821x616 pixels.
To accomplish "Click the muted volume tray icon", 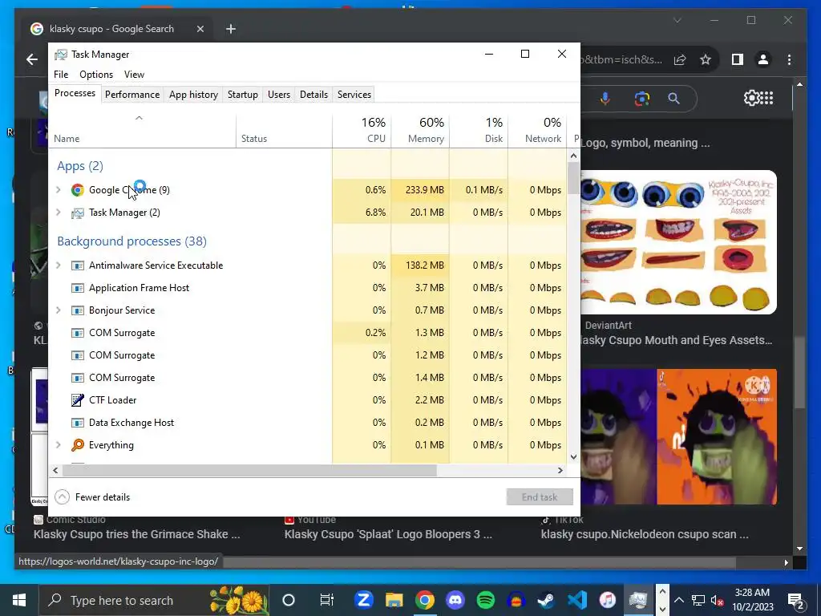I will 718,600.
